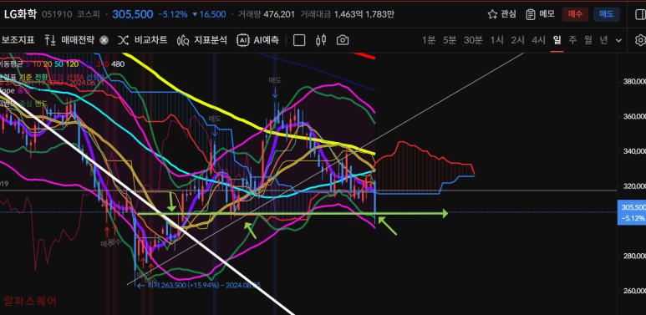Open the 메모 clipboard note

click(x=540, y=14)
